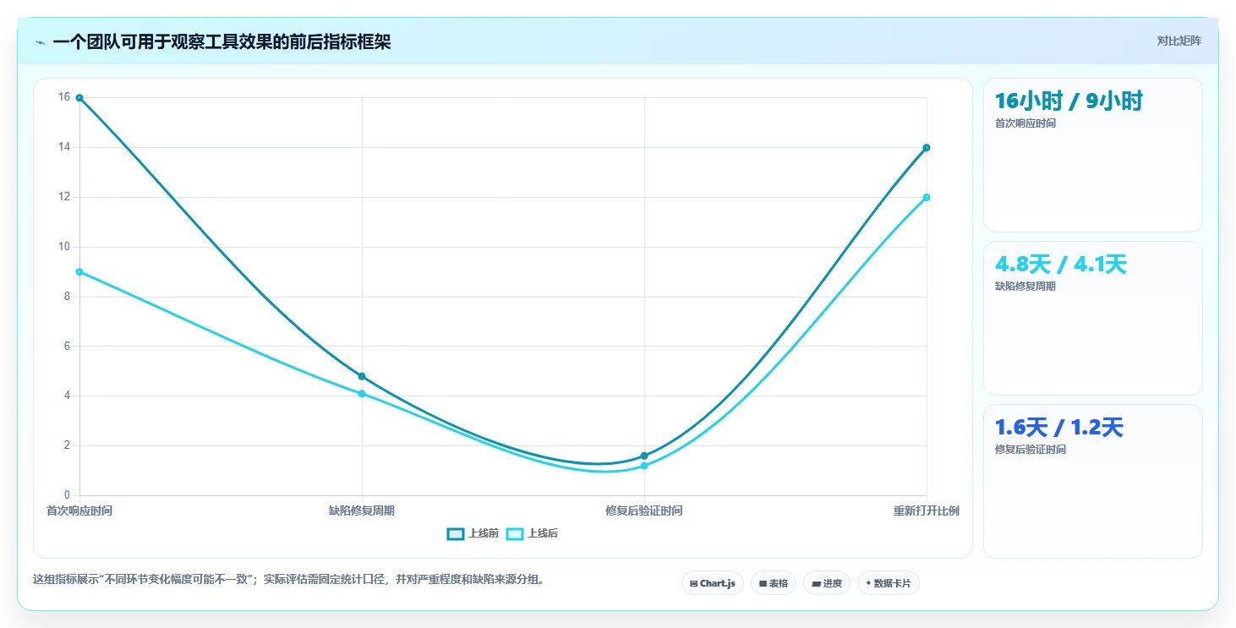Click the 首次响应时间 x-axis label

[79, 511]
